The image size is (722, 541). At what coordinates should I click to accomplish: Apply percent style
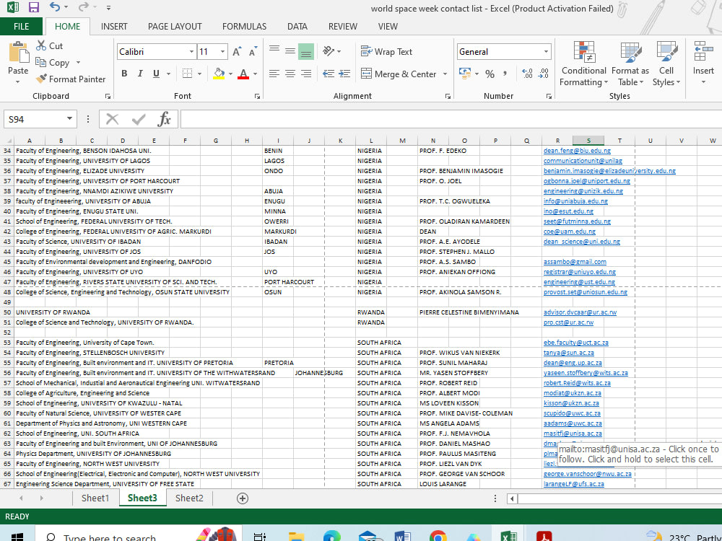tap(490, 74)
